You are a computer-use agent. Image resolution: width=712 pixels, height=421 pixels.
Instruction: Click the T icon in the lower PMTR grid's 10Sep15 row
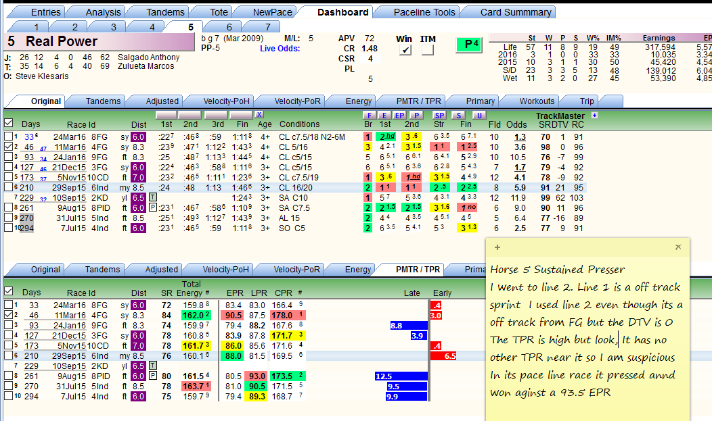153,366
